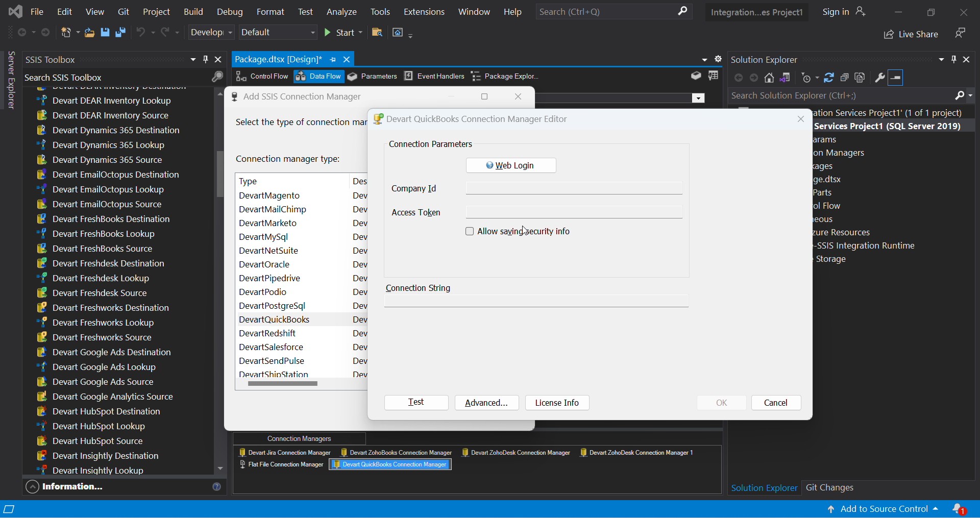The height and width of the screenshot is (518, 980).
Task: Click the connection type list horizontal scrollbar
Action: click(282, 384)
